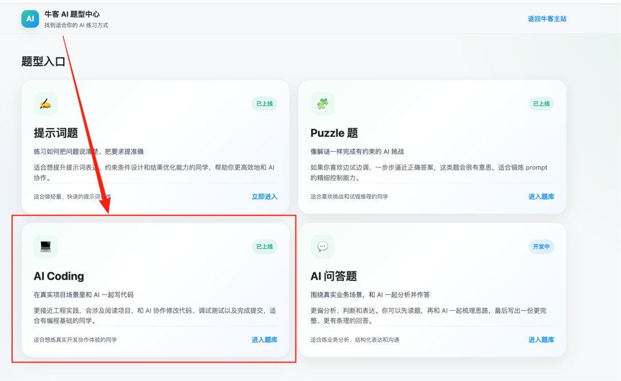621x381 pixels.
Task: Click the laptop icon on AI Coding card
Action: click(x=45, y=247)
